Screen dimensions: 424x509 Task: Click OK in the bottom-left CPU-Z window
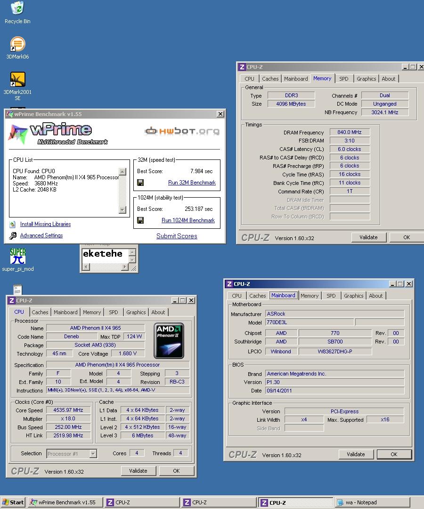click(x=176, y=471)
